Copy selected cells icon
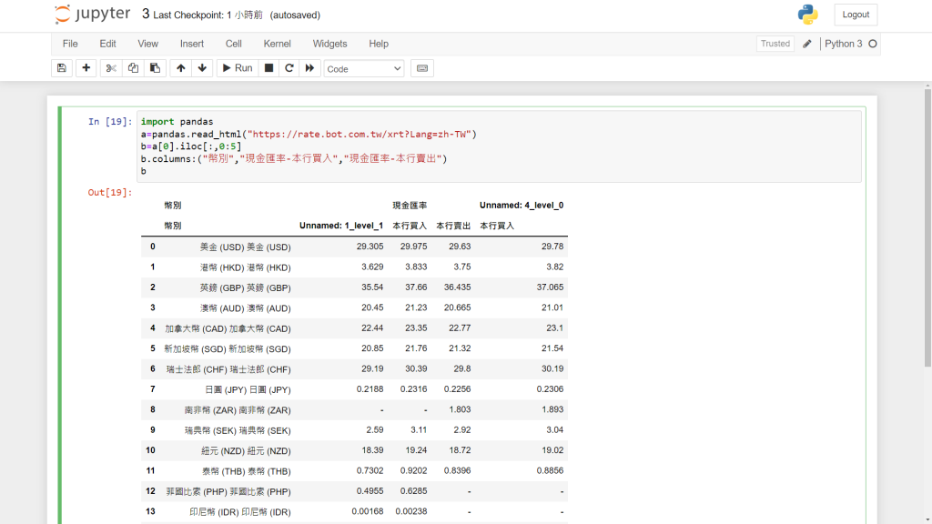 click(x=133, y=68)
